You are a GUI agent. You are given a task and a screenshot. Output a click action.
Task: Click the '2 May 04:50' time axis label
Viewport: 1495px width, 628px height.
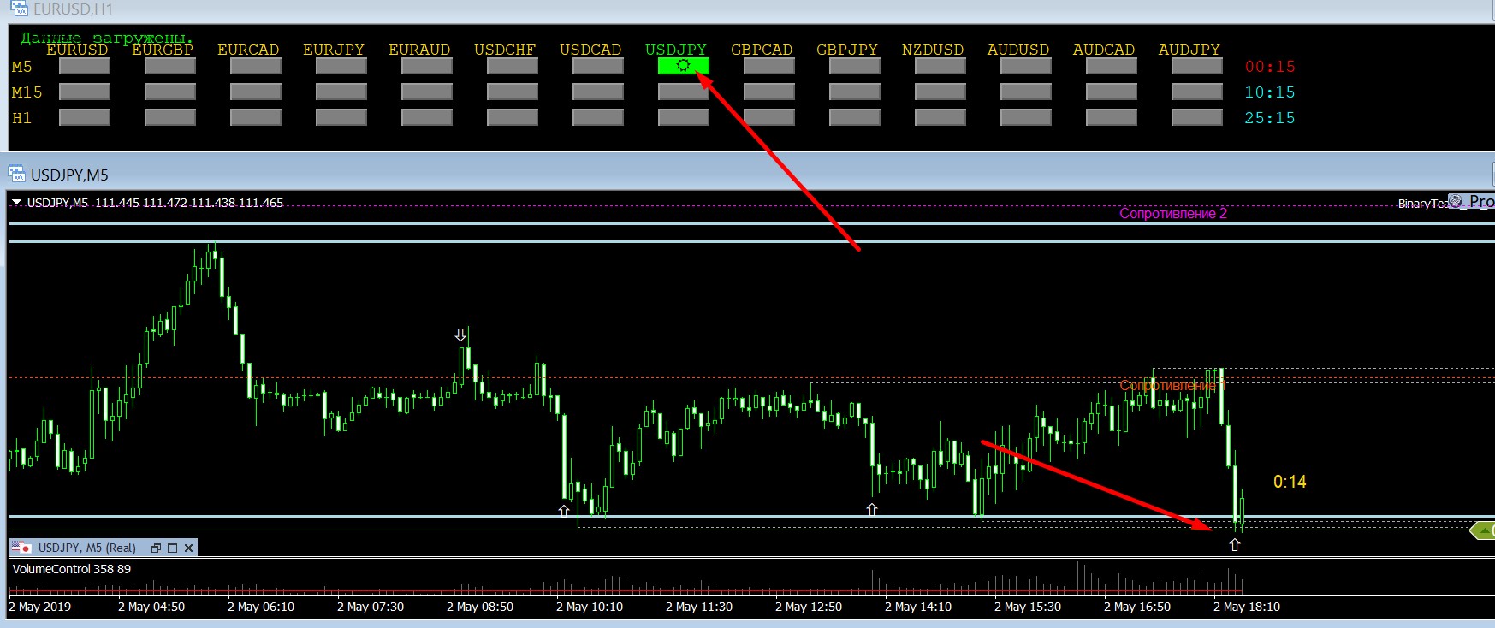pos(151,607)
